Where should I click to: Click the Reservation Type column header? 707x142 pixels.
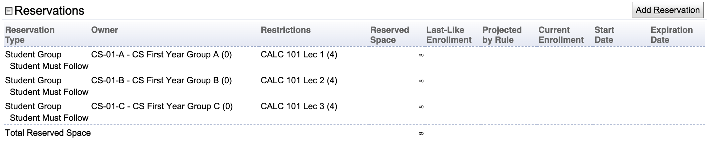point(30,35)
